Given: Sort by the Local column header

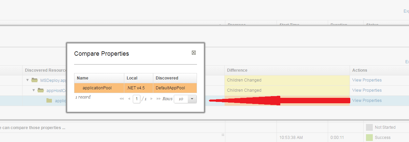Looking at the screenshot, I should pos(138,78).
